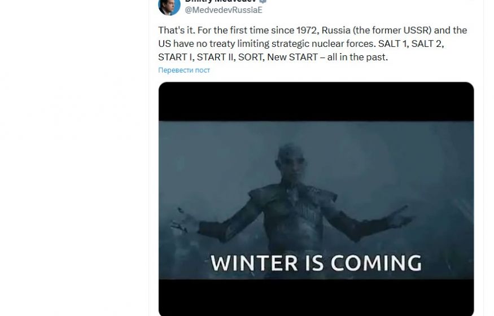The width and height of the screenshot is (494, 316).
Task: Click the top black bar of the GIF
Action: point(316,102)
